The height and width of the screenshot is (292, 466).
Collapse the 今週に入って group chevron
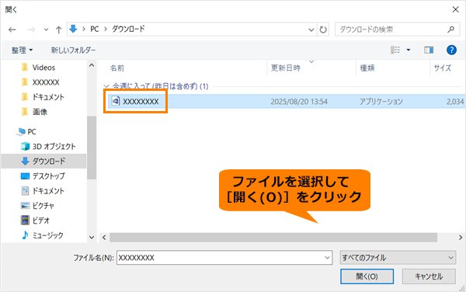[x=106, y=86]
